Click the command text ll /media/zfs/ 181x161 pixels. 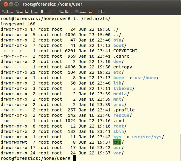(92, 19)
